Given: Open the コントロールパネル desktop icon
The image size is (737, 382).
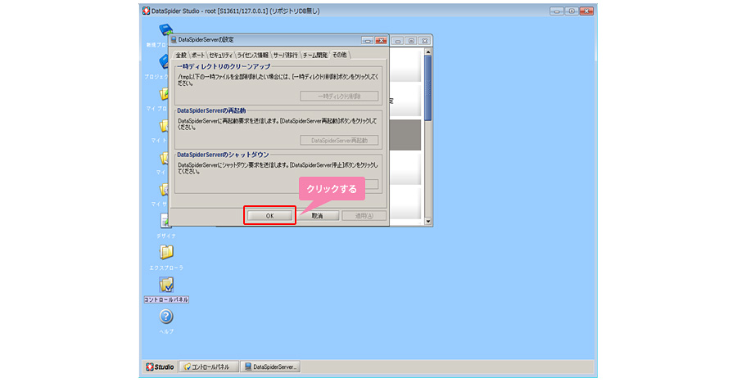Looking at the screenshot, I should 166,285.
